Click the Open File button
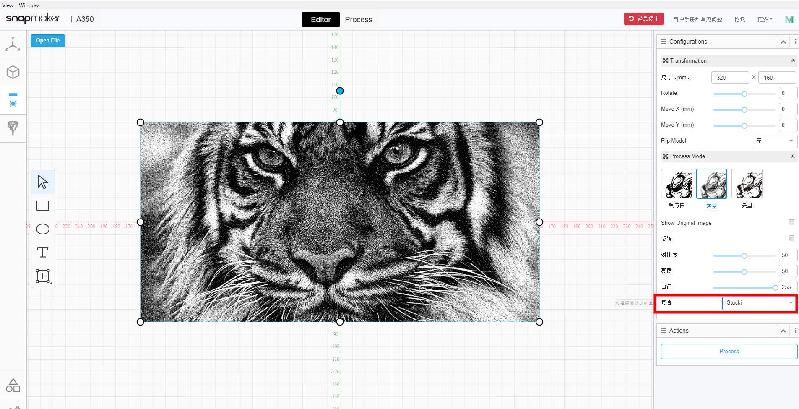Screen dimensions: 799x409 [x=48, y=41]
